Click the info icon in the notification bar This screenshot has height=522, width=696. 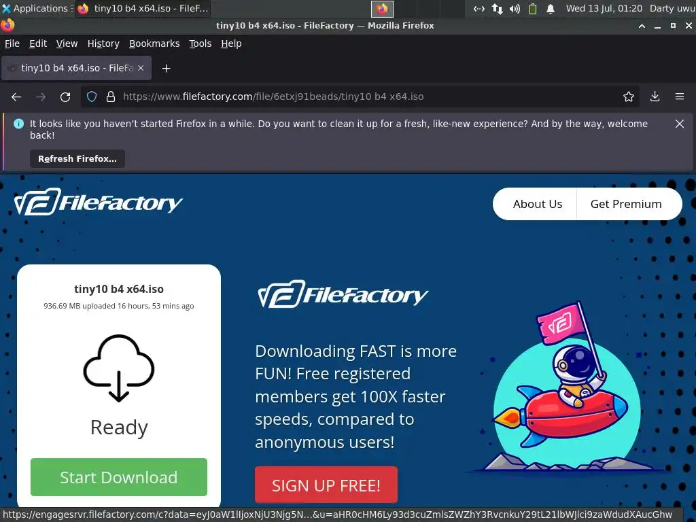tap(18, 124)
